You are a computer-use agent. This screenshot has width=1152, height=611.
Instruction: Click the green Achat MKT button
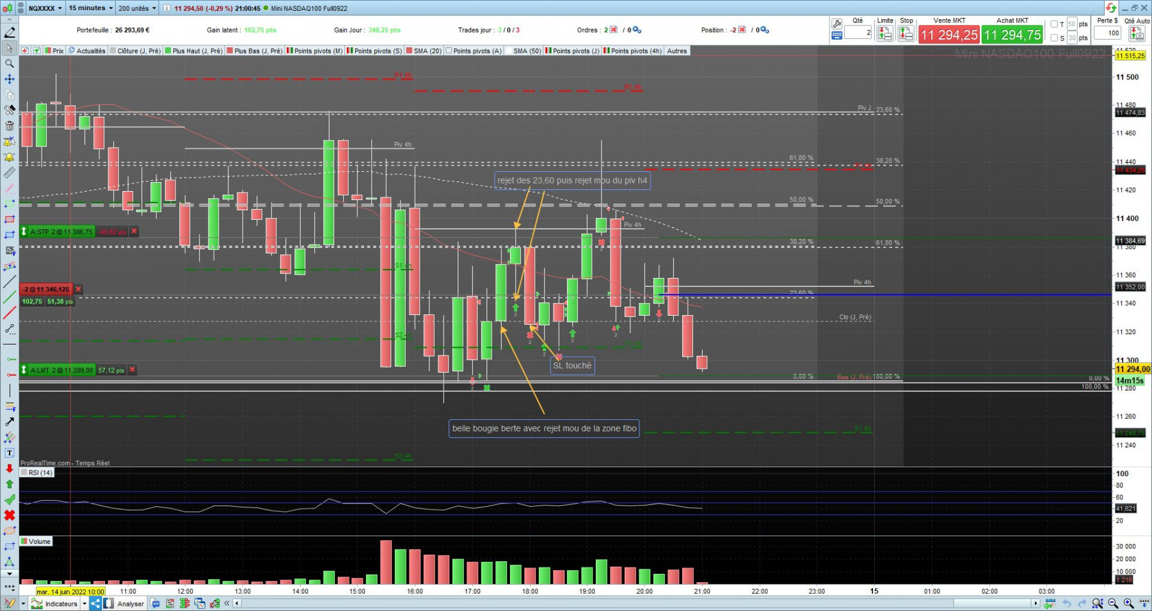1012,35
